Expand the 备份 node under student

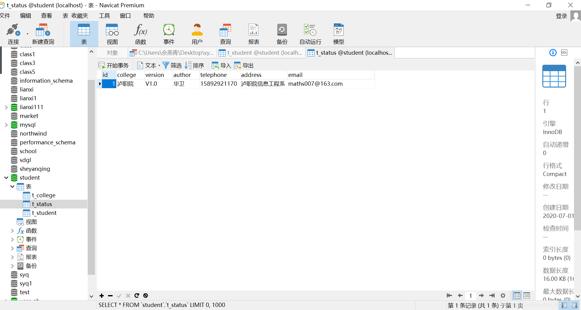coord(12,266)
